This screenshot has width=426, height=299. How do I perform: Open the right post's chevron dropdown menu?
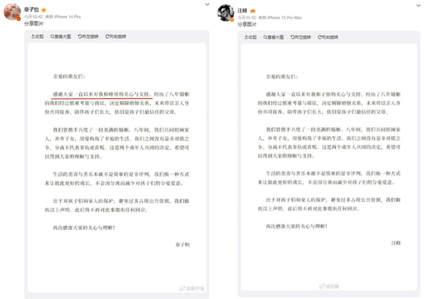pos(418,5)
